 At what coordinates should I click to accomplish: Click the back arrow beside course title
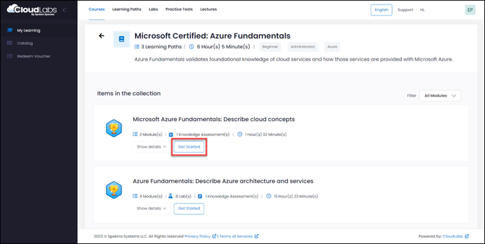pyautogui.click(x=102, y=36)
